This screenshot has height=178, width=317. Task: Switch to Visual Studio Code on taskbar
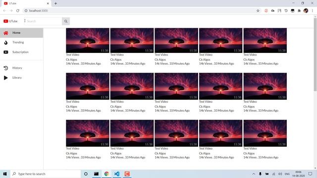tap(117, 174)
